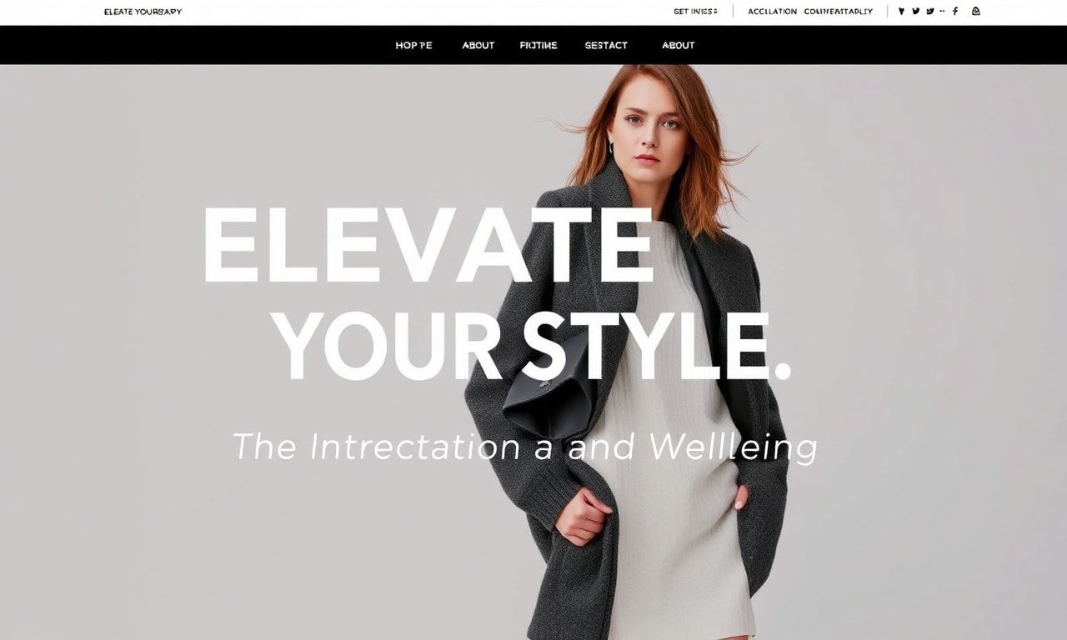This screenshot has width=1067, height=640.
Task: Go to the GESTACT nav item
Action: point(606,45)
